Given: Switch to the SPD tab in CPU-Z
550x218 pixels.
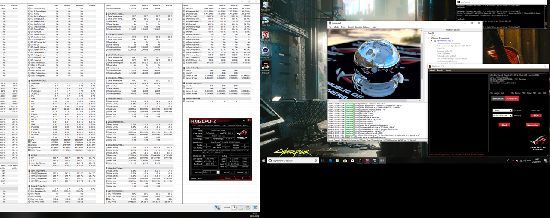Looking at the screenshot, I should tap(224, 126).
